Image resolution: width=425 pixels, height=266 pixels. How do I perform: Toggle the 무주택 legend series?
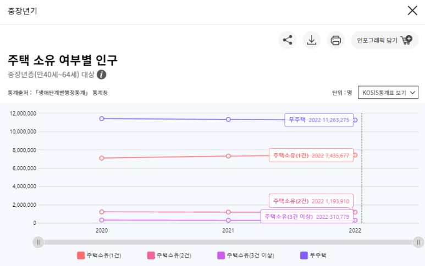(x=313, y=255)
